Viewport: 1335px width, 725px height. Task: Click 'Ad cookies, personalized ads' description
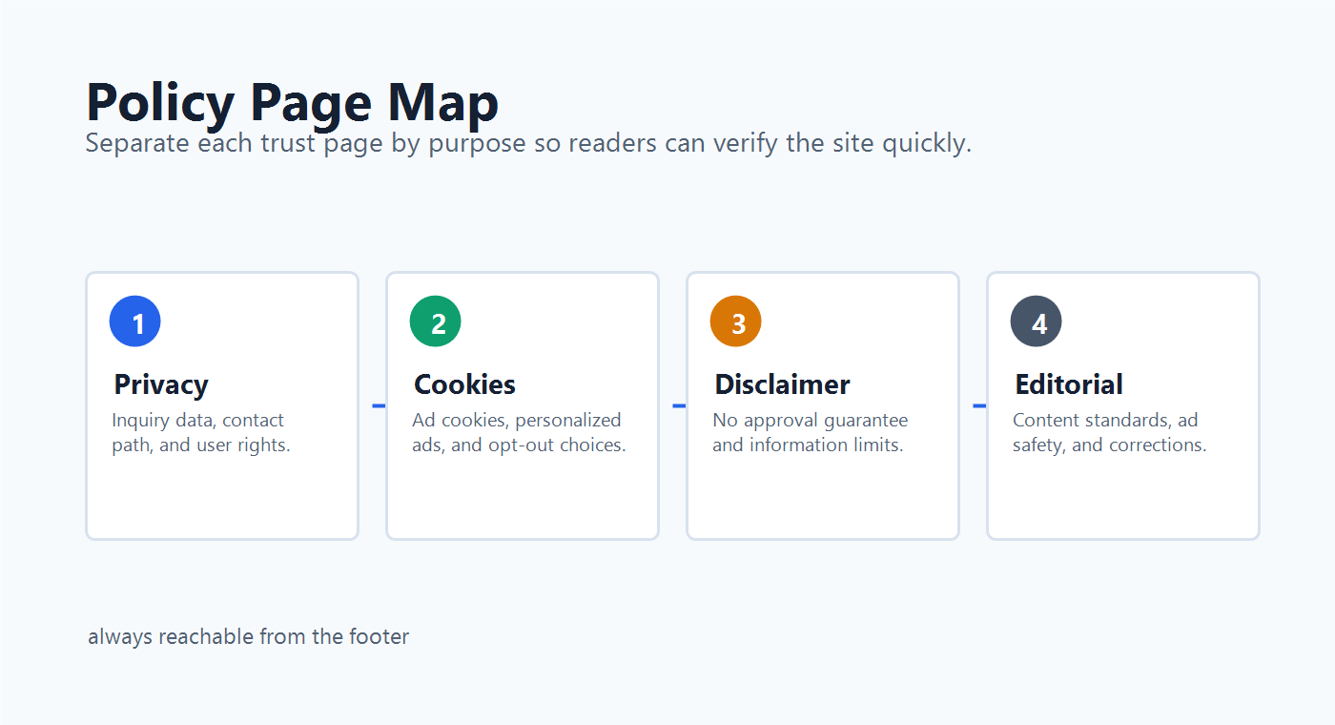tap(519, 432)
